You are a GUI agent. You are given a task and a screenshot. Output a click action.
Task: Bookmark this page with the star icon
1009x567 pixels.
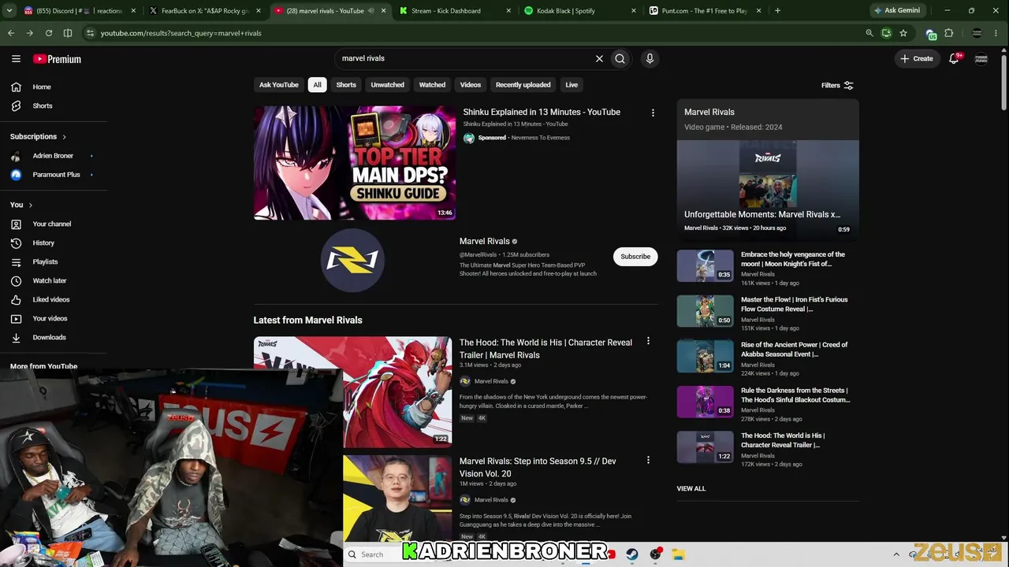903,33
